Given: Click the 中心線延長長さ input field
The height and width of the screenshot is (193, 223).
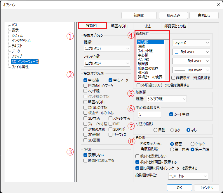Looking at the screenshot, I should point(150,114).
